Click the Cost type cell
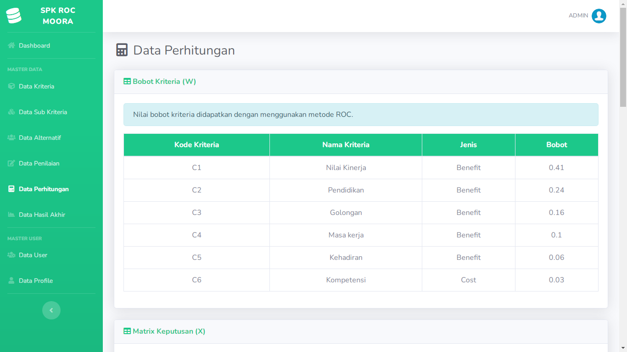 pyautogui.click(x=469, y=280)
